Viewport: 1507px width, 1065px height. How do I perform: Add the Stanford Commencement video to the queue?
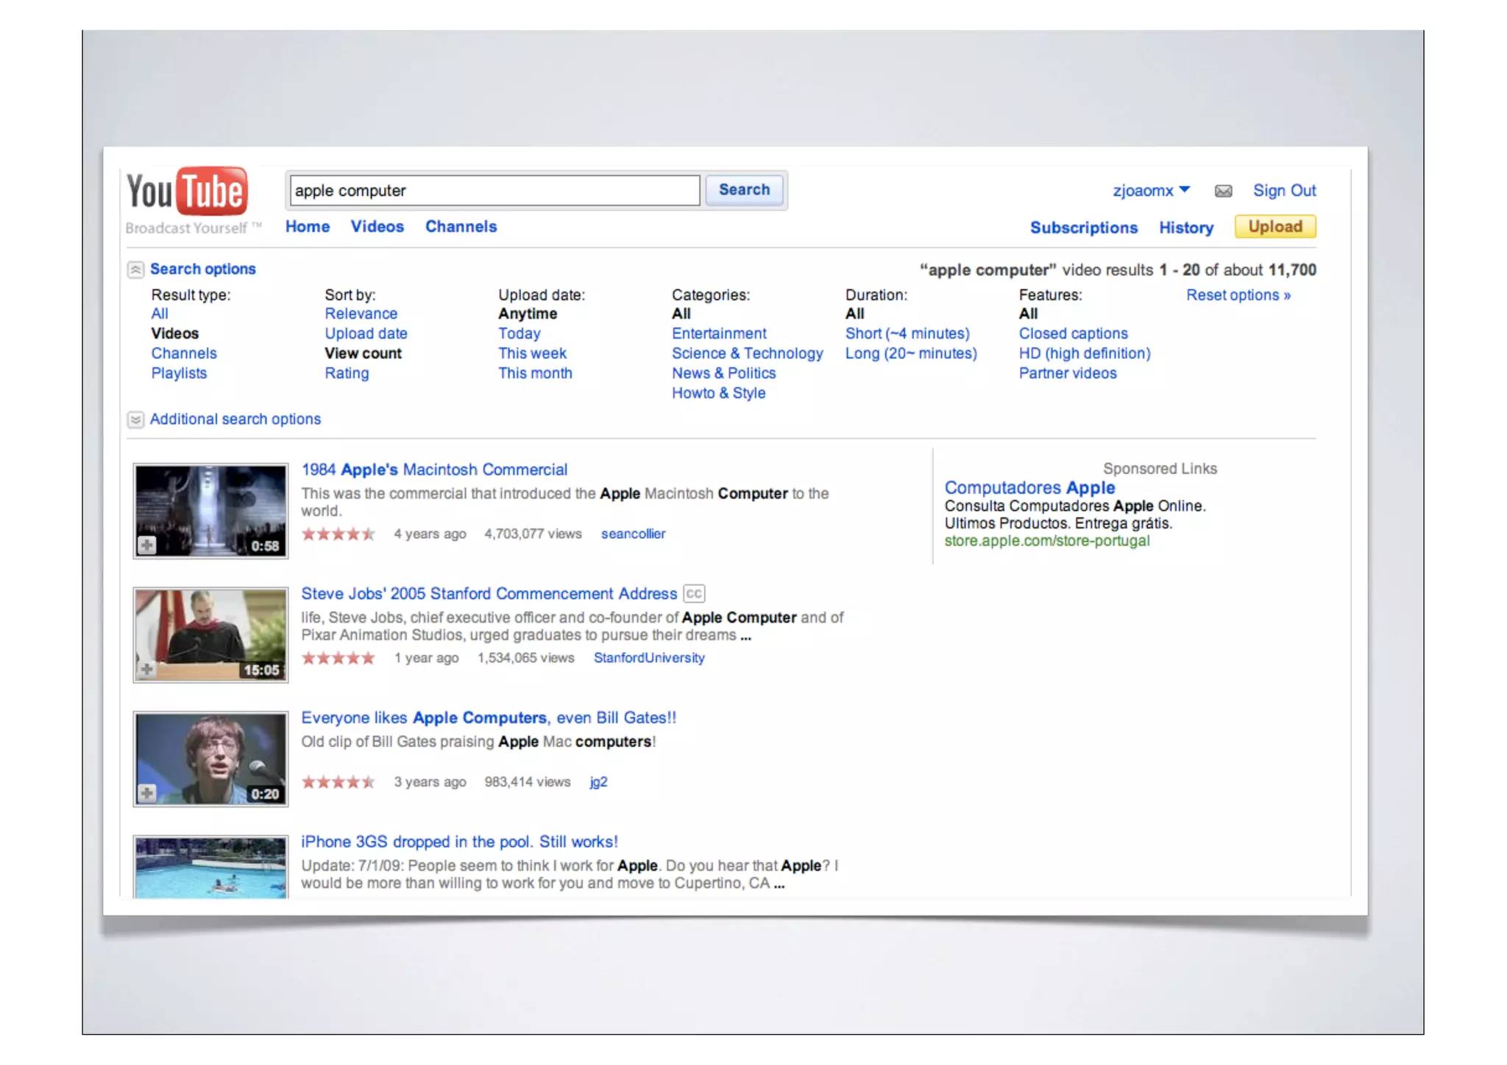147,669
